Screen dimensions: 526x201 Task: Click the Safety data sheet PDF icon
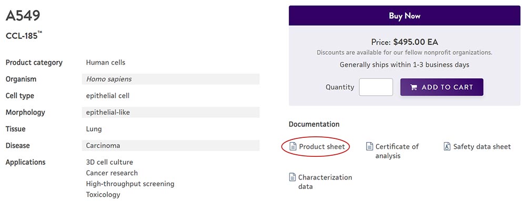[x=447, y=146]
